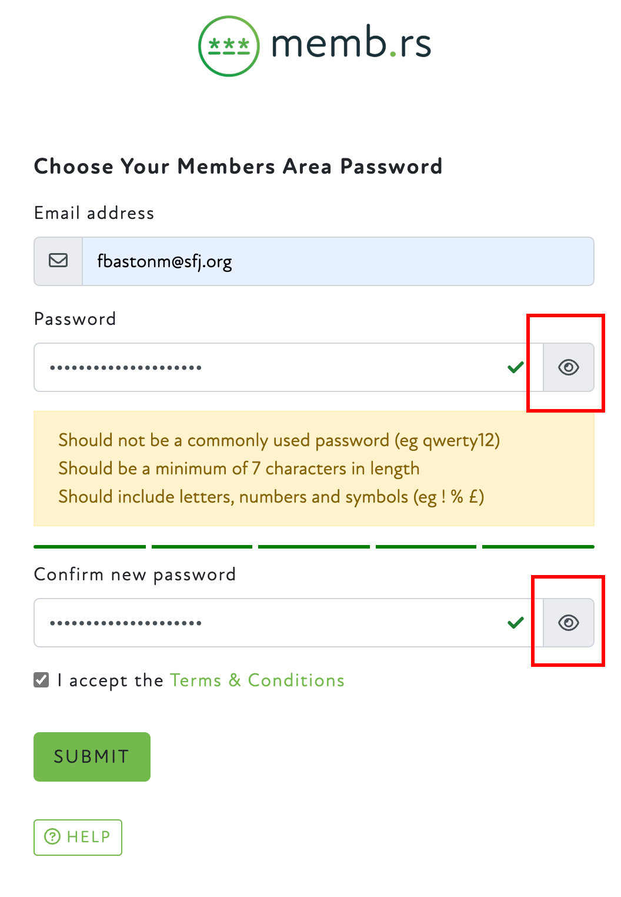Open the Terms & Conditions link
This screenshot has width=621, height=897.
(x=257, y=680)
